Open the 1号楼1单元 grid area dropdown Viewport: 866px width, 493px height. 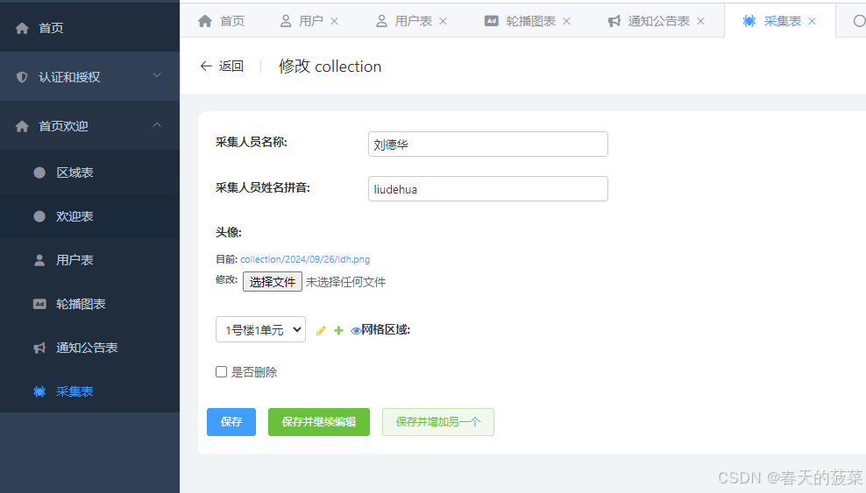pyautogui.click(x=260, y=329)
